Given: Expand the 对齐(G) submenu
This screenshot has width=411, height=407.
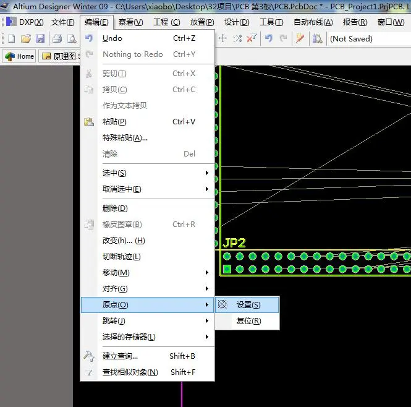Looking at the screenshot, I should 147,289.
